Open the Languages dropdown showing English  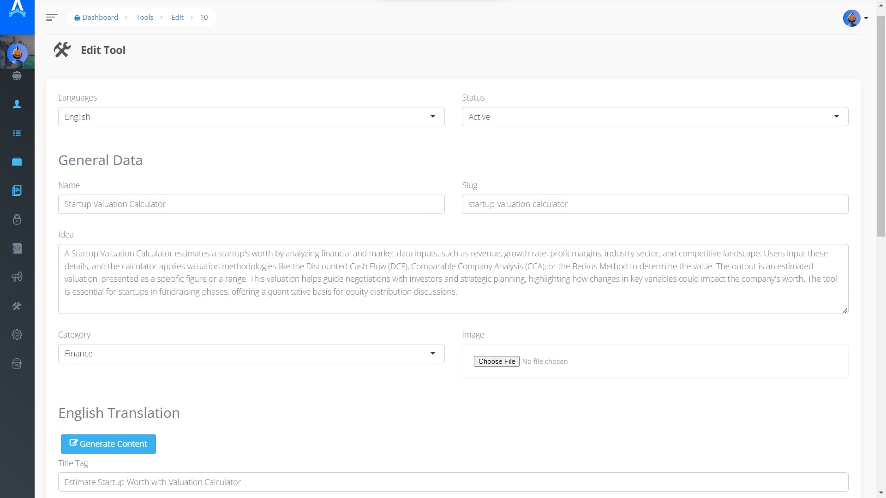(251, 117)
